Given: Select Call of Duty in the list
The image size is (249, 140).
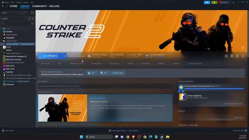Looking at the screenshot, I should pyautogui.click(x=11, y=41).
